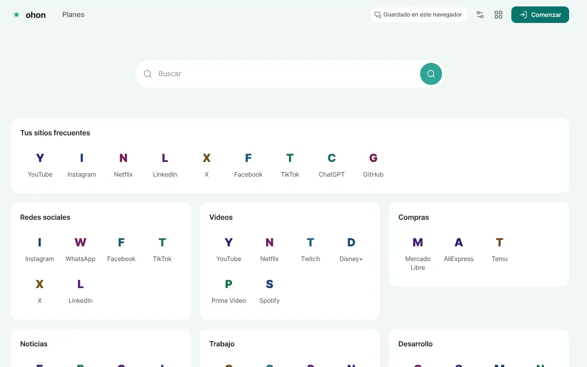Open TikTok in Tus sitios frecuentes
The image size is (587, 367).
tap(290, 165)
